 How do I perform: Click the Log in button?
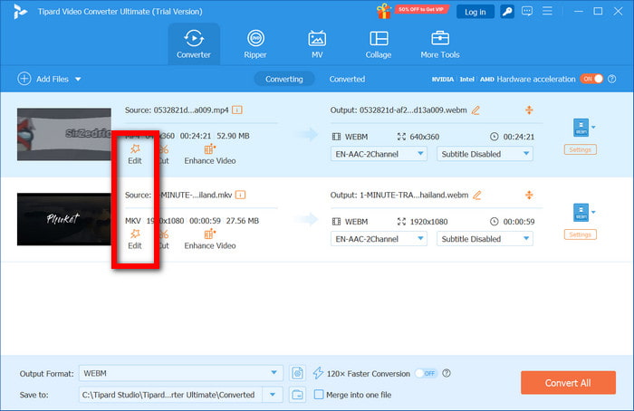pyautogui.click(x=475, y=12)
